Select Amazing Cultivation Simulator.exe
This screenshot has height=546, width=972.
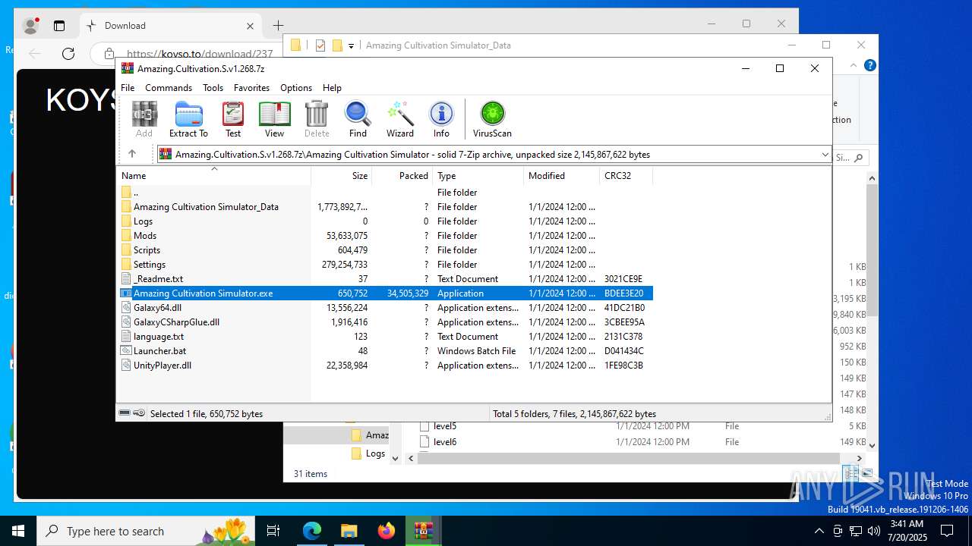(386, 293)
